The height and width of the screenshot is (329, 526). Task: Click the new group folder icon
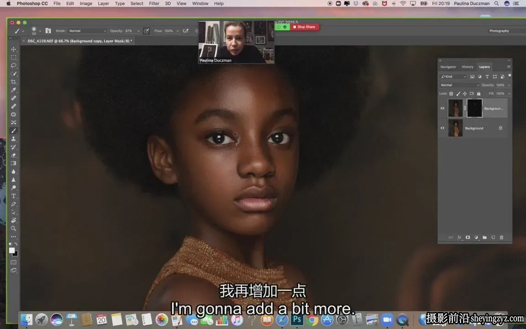(485, 237)
